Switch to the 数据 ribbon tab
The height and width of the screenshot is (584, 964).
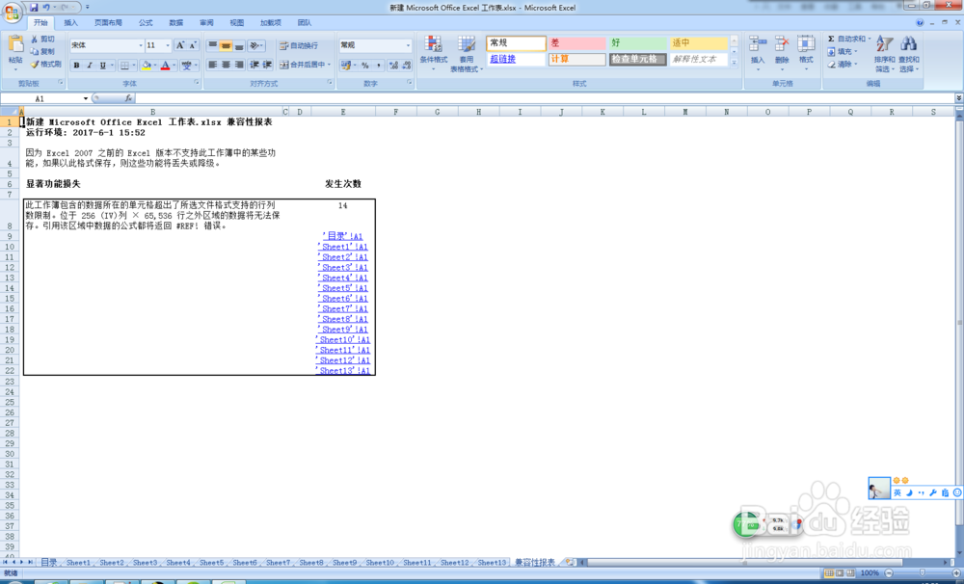tap(176, 23)
